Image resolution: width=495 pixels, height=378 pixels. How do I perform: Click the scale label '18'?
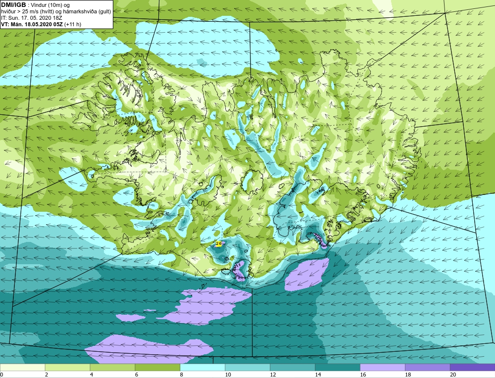(x=408, y=375)
